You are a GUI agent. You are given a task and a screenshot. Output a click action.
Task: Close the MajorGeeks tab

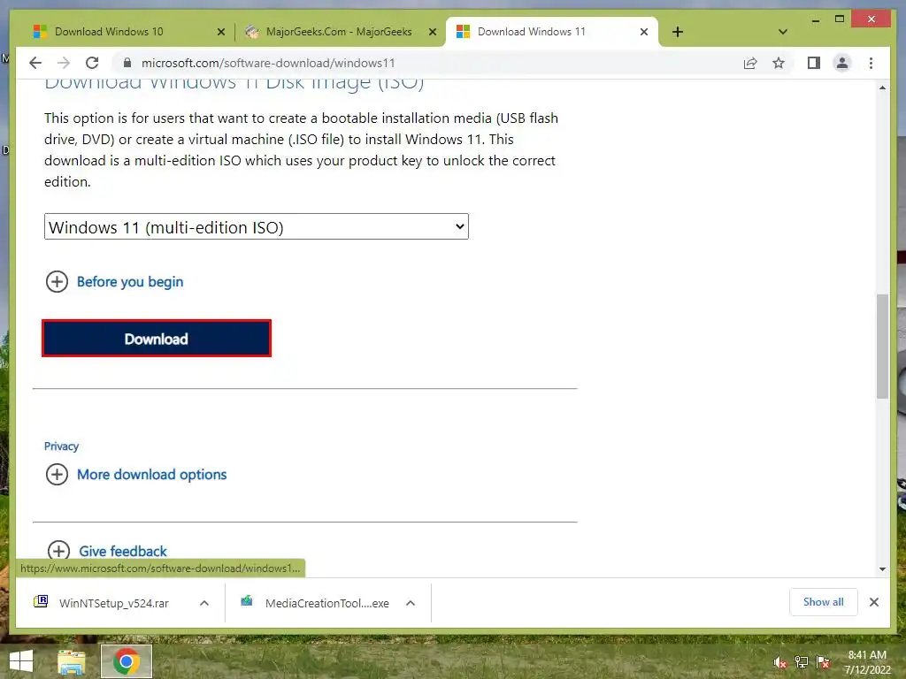(432, 32)
